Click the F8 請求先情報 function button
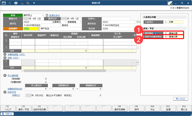Screen dimensions: 192x116 120,108
